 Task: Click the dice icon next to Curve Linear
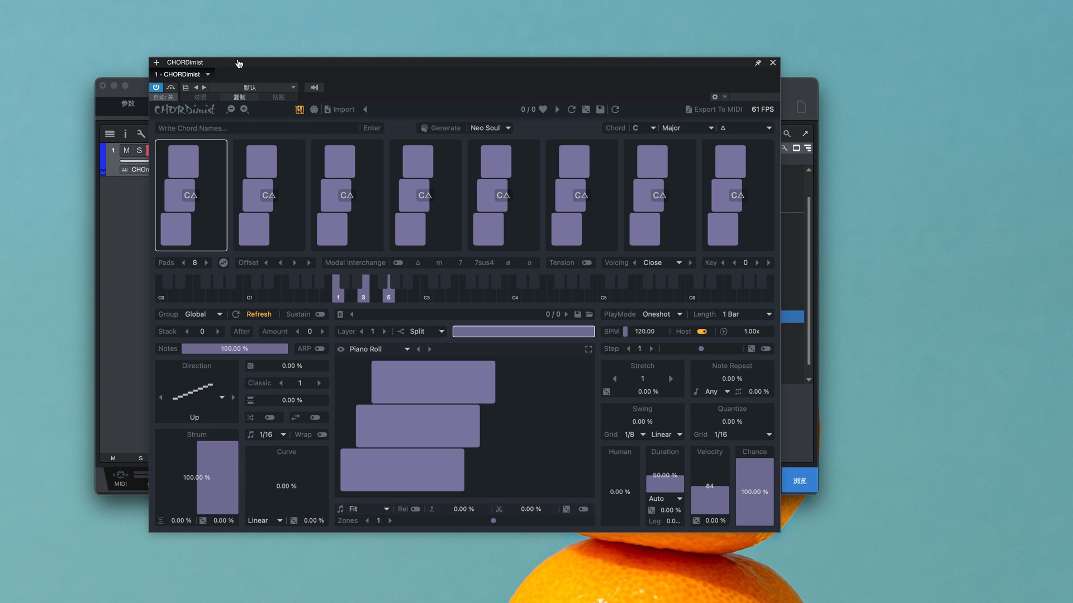click(294, 520)
